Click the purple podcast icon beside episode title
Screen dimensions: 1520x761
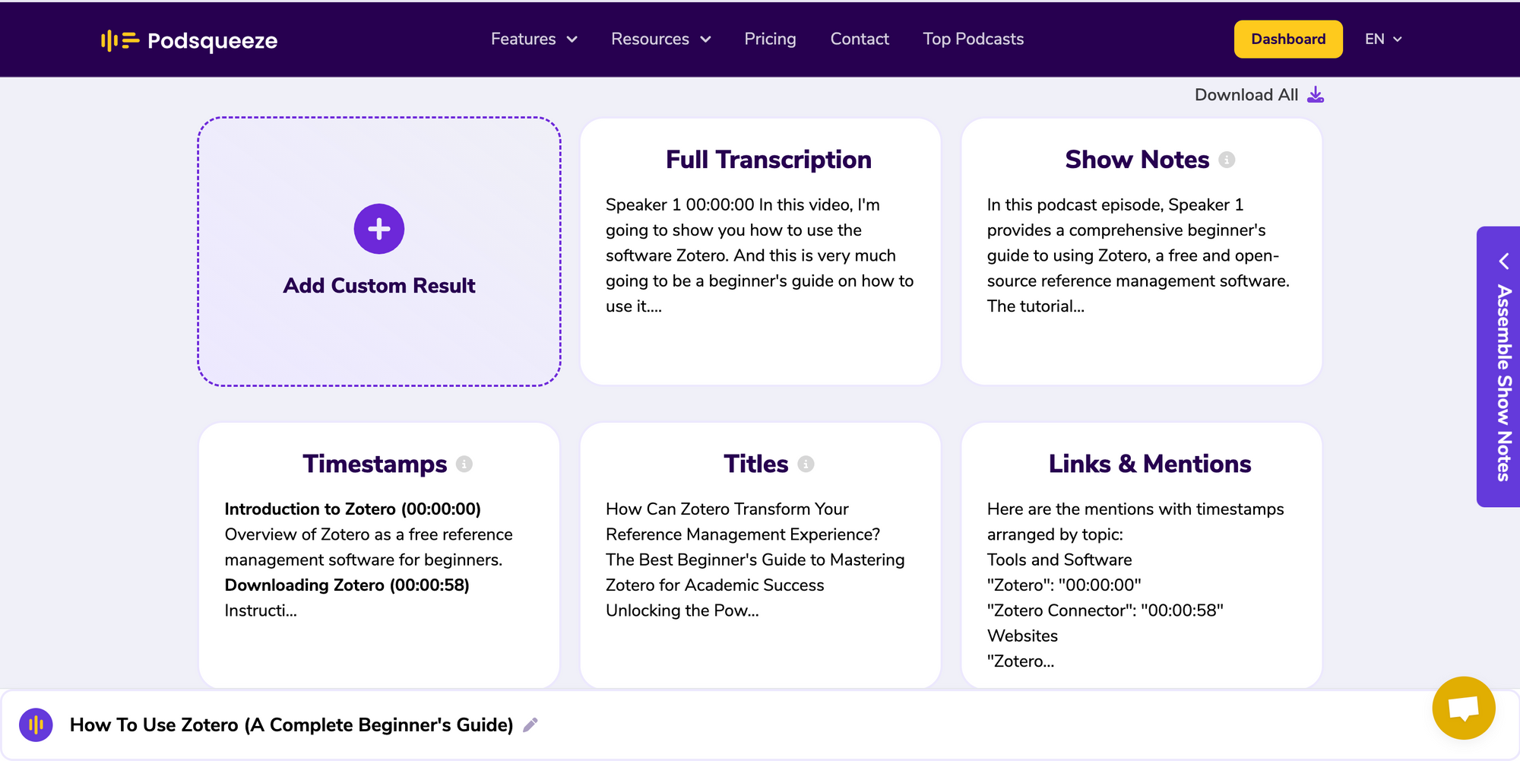pyautogui.click(x=36, y=725)
